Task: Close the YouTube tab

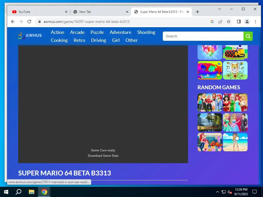Action: tap(66, 12)
